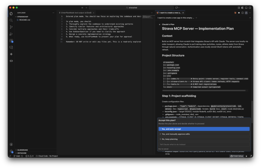Open Explorer views and more actions menu
The height and width of the screenshot is (168, 261).
(54, 13)
